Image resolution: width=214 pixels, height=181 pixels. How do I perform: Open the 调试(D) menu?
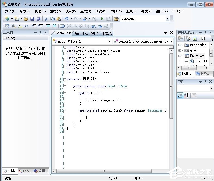101,11
